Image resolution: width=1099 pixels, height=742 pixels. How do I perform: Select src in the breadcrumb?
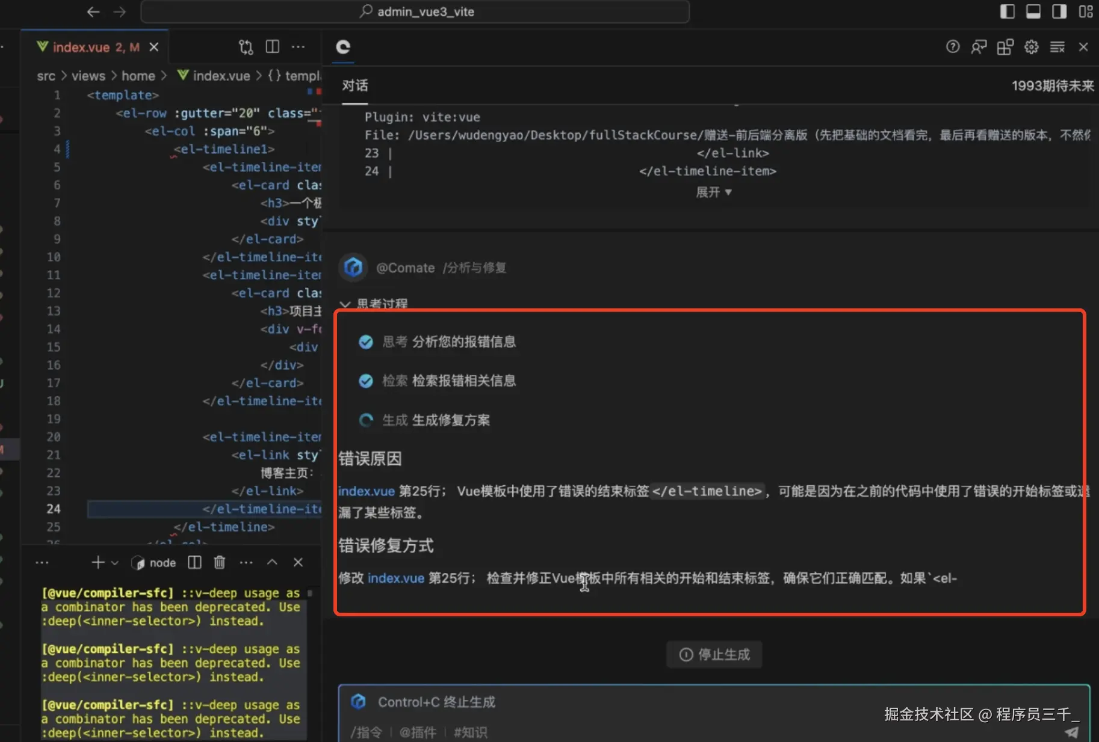tap(46, 76)
